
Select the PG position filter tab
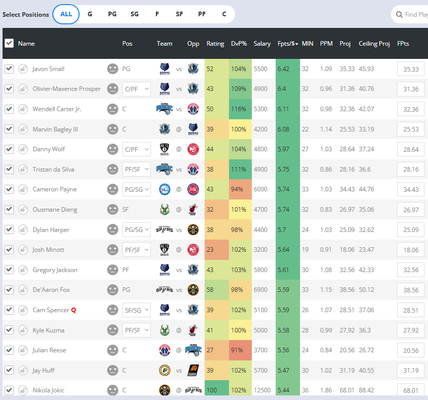(112, 14)
